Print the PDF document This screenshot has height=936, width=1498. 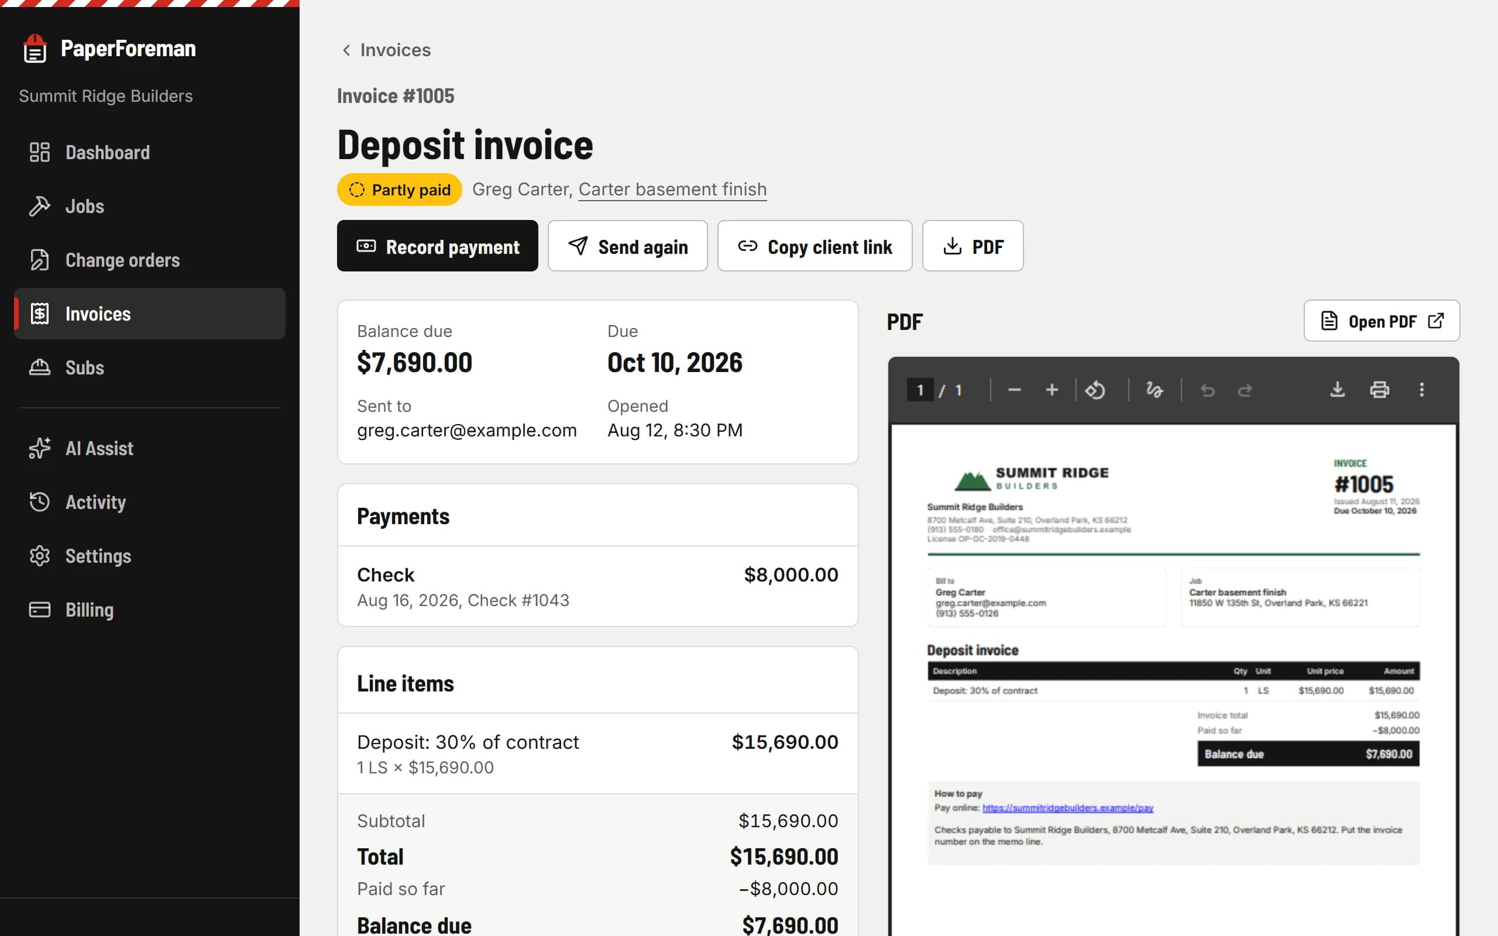[1379, 390]
